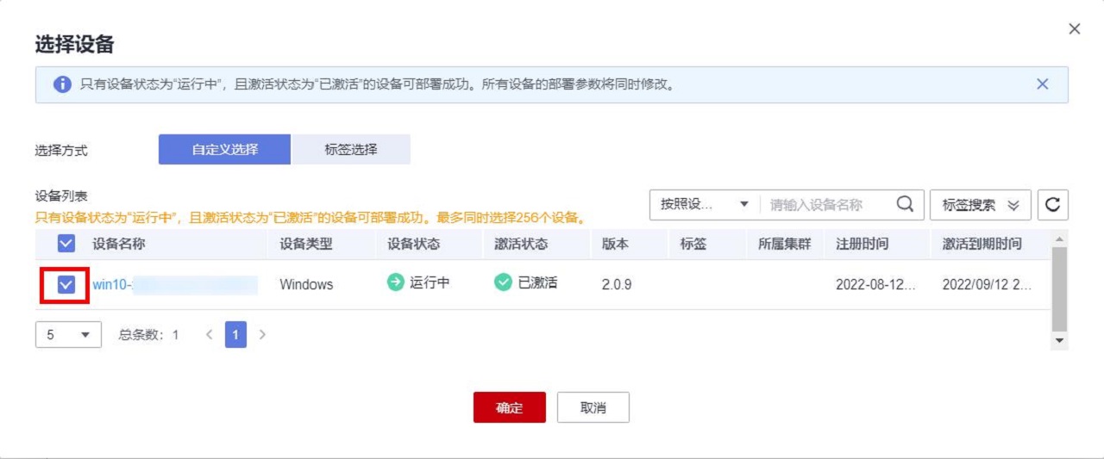Expand the tag search panel
This screenshot has height=459, width=1104.
(980, 205)
